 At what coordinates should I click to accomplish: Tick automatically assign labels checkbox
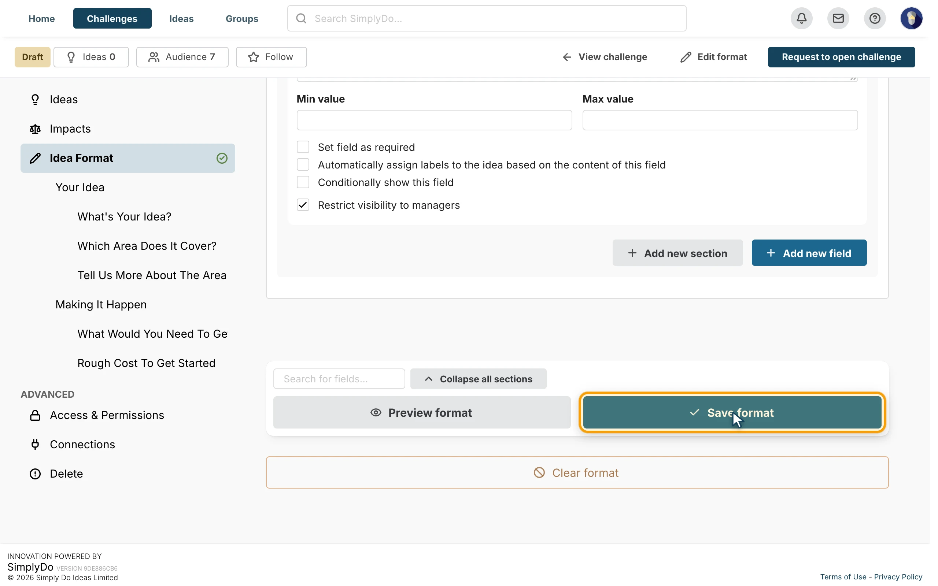coord(303,164)
